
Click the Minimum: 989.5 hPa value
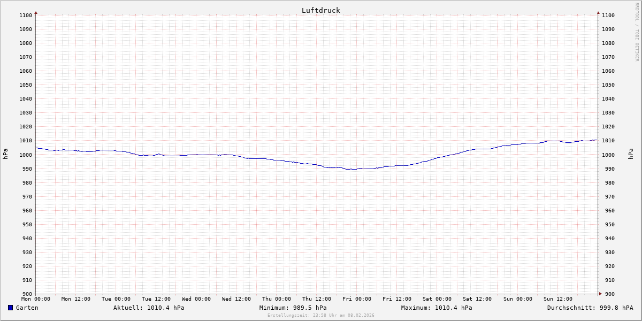(293, 308)
